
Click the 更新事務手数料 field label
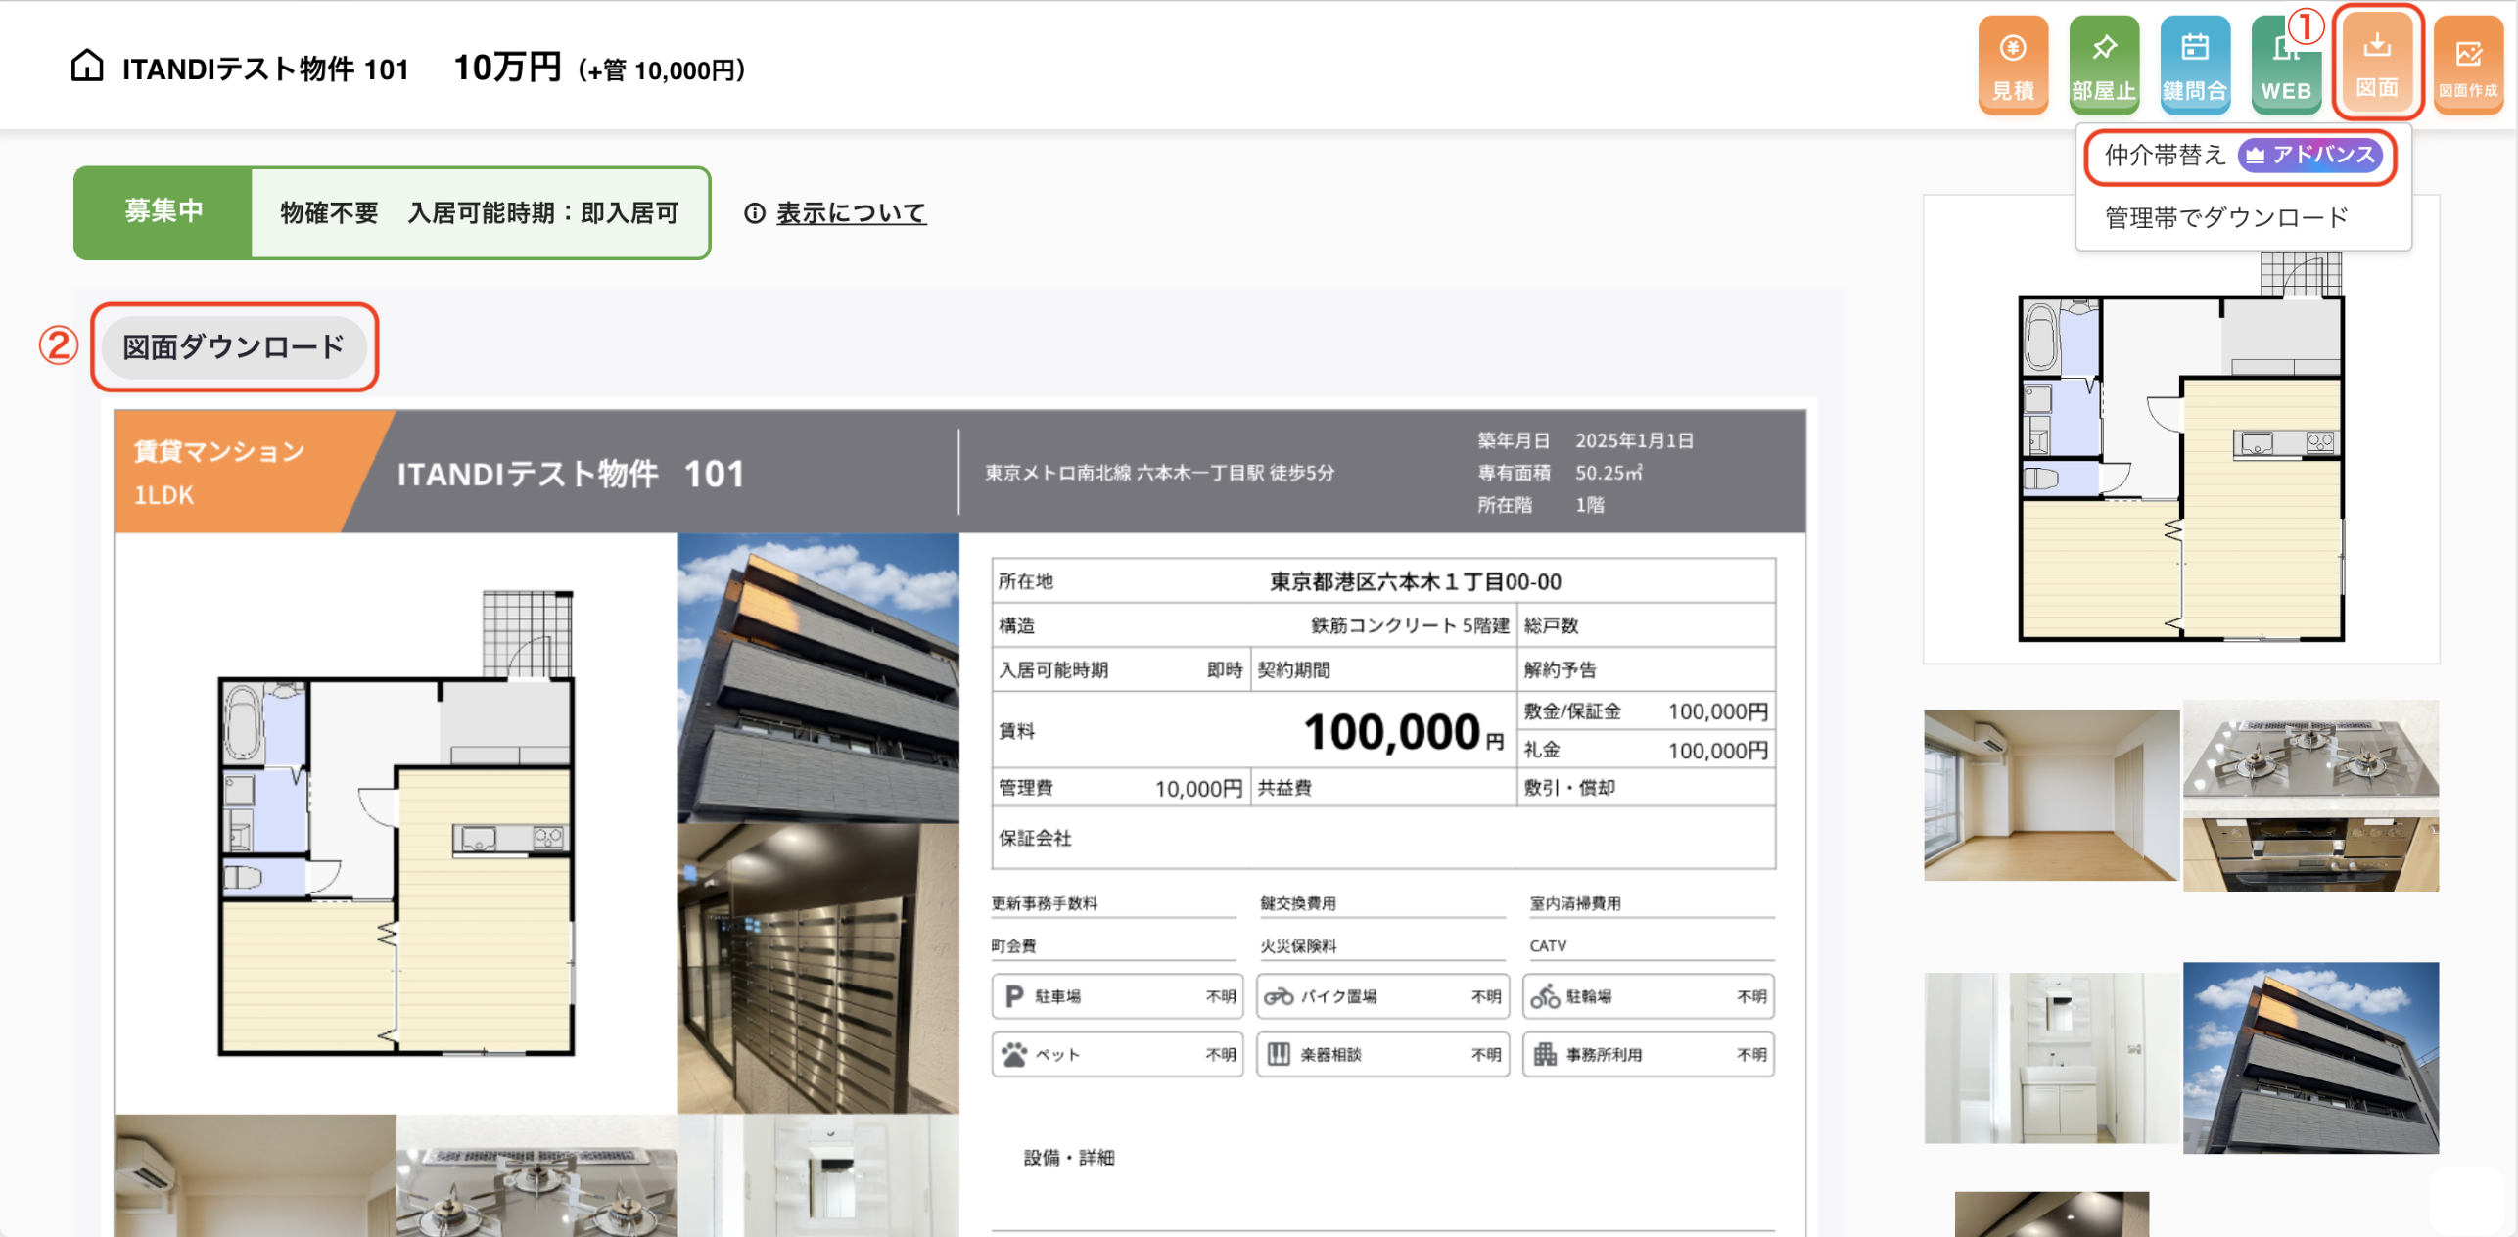coord(1044,902)
